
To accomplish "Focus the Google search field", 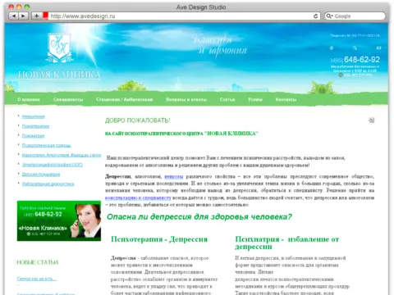I will [355, 16].
